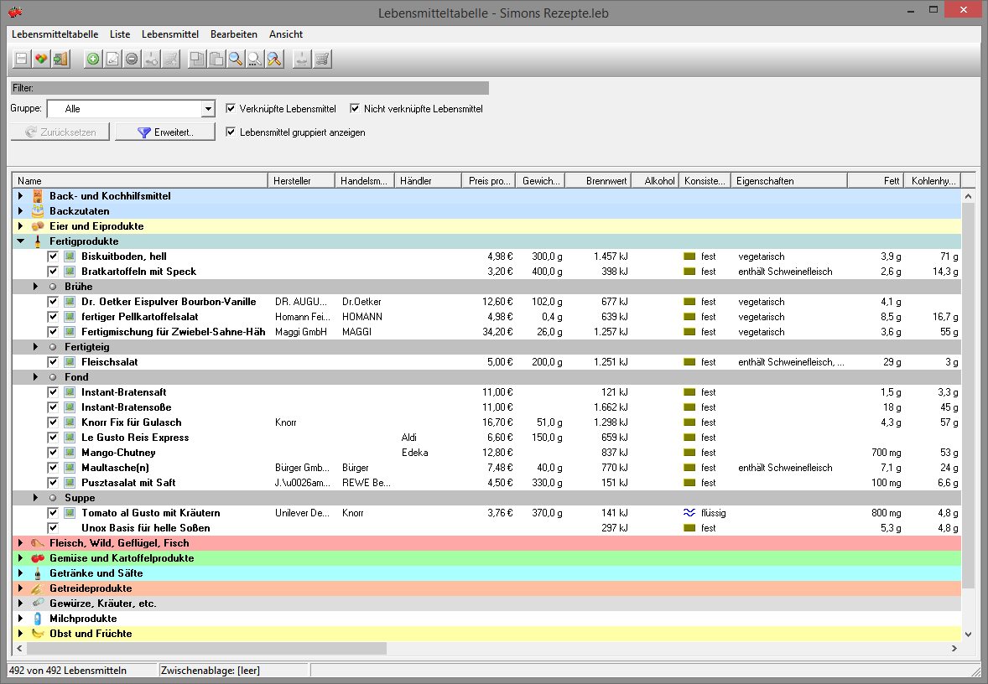Click the magnifying glass search icon

coord(236,59)
